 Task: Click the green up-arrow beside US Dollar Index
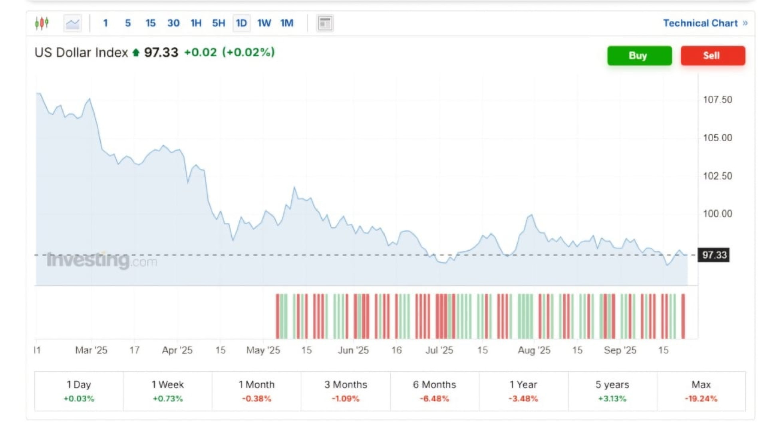(x=136, y=53)
